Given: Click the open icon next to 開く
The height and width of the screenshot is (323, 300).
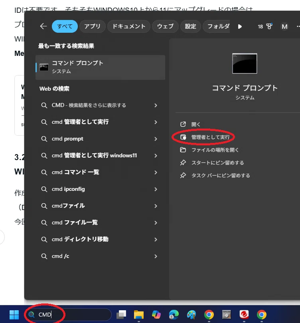Looking at the screenshot, I should click(183, 124).
